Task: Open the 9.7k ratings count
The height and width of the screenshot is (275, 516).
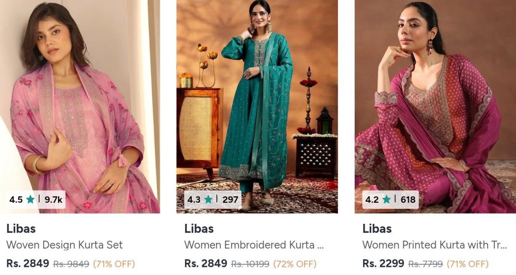Action: point(53,200)
